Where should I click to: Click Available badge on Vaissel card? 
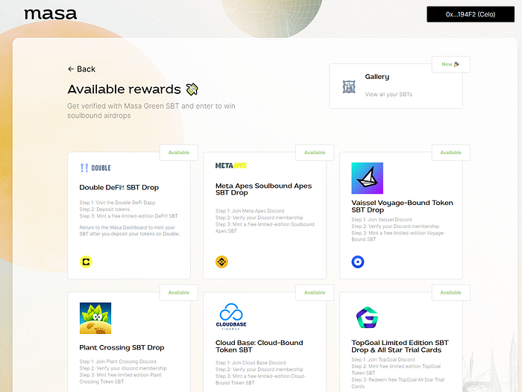(x=450, y=153)
